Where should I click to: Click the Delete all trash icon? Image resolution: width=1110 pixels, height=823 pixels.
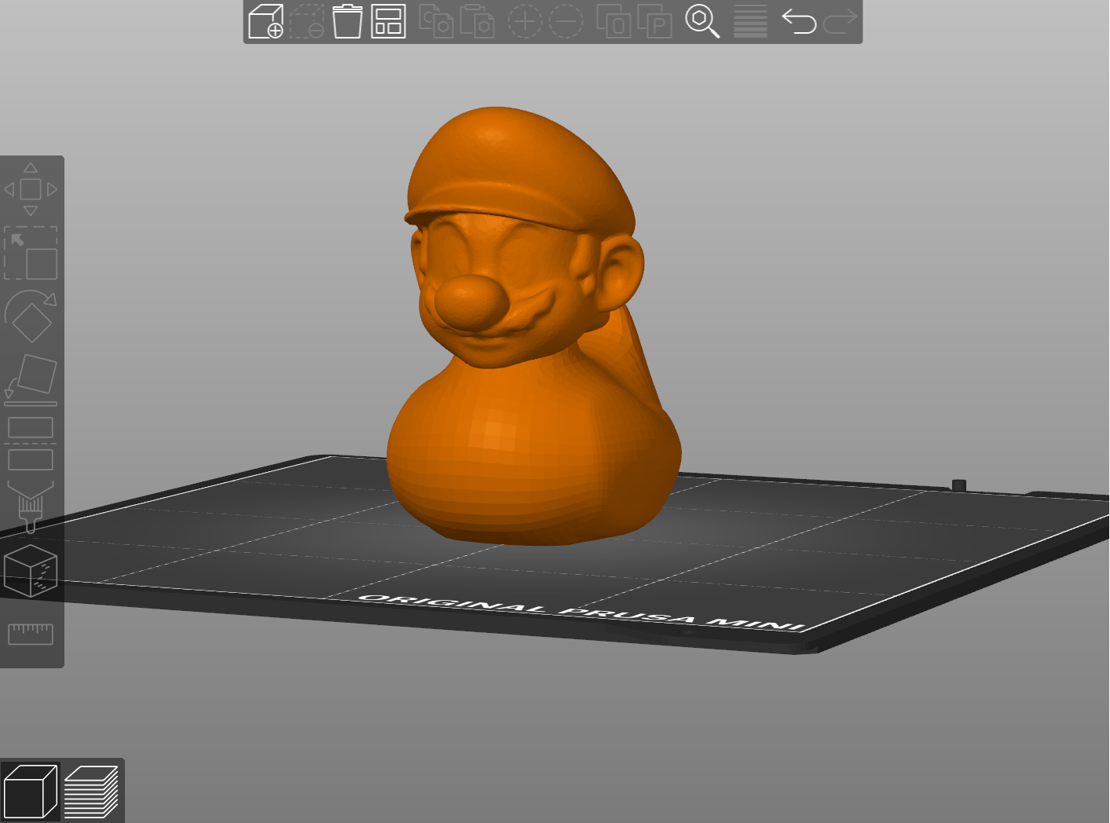tap(347, 21)
